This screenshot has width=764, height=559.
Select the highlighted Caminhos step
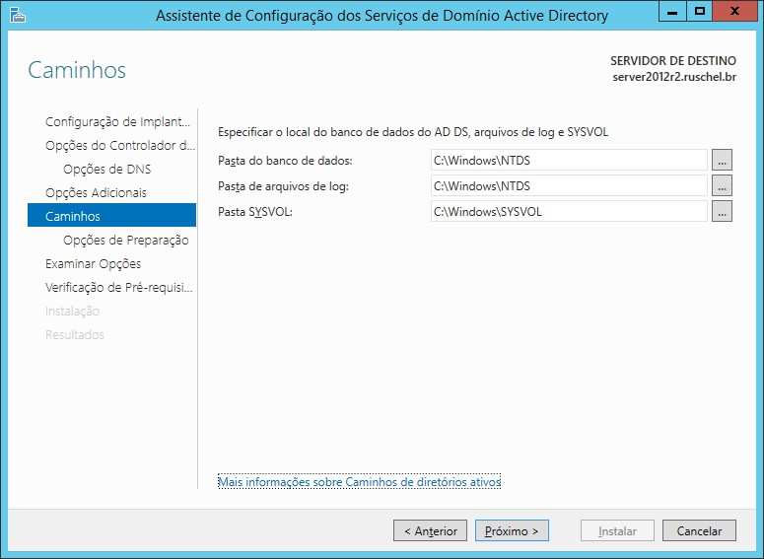(x=111, y=215)
